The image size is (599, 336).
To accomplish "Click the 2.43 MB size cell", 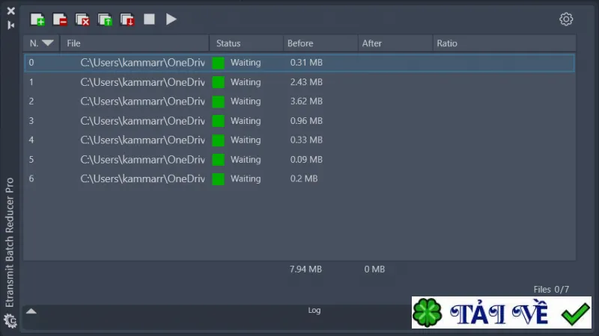I will [x=306, y=82].
